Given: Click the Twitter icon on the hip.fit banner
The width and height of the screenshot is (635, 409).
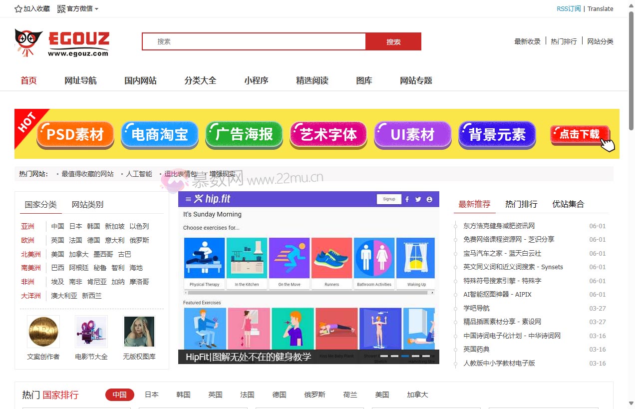Looking at the screenshot, I should tap(418, 199).
